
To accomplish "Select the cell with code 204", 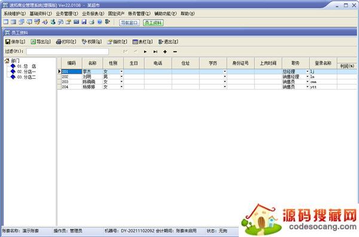I will pyautogui.click(x=72, y=87).
